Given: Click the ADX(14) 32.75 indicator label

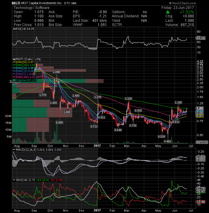Looking at the screenshot, I should click(24, 180).
